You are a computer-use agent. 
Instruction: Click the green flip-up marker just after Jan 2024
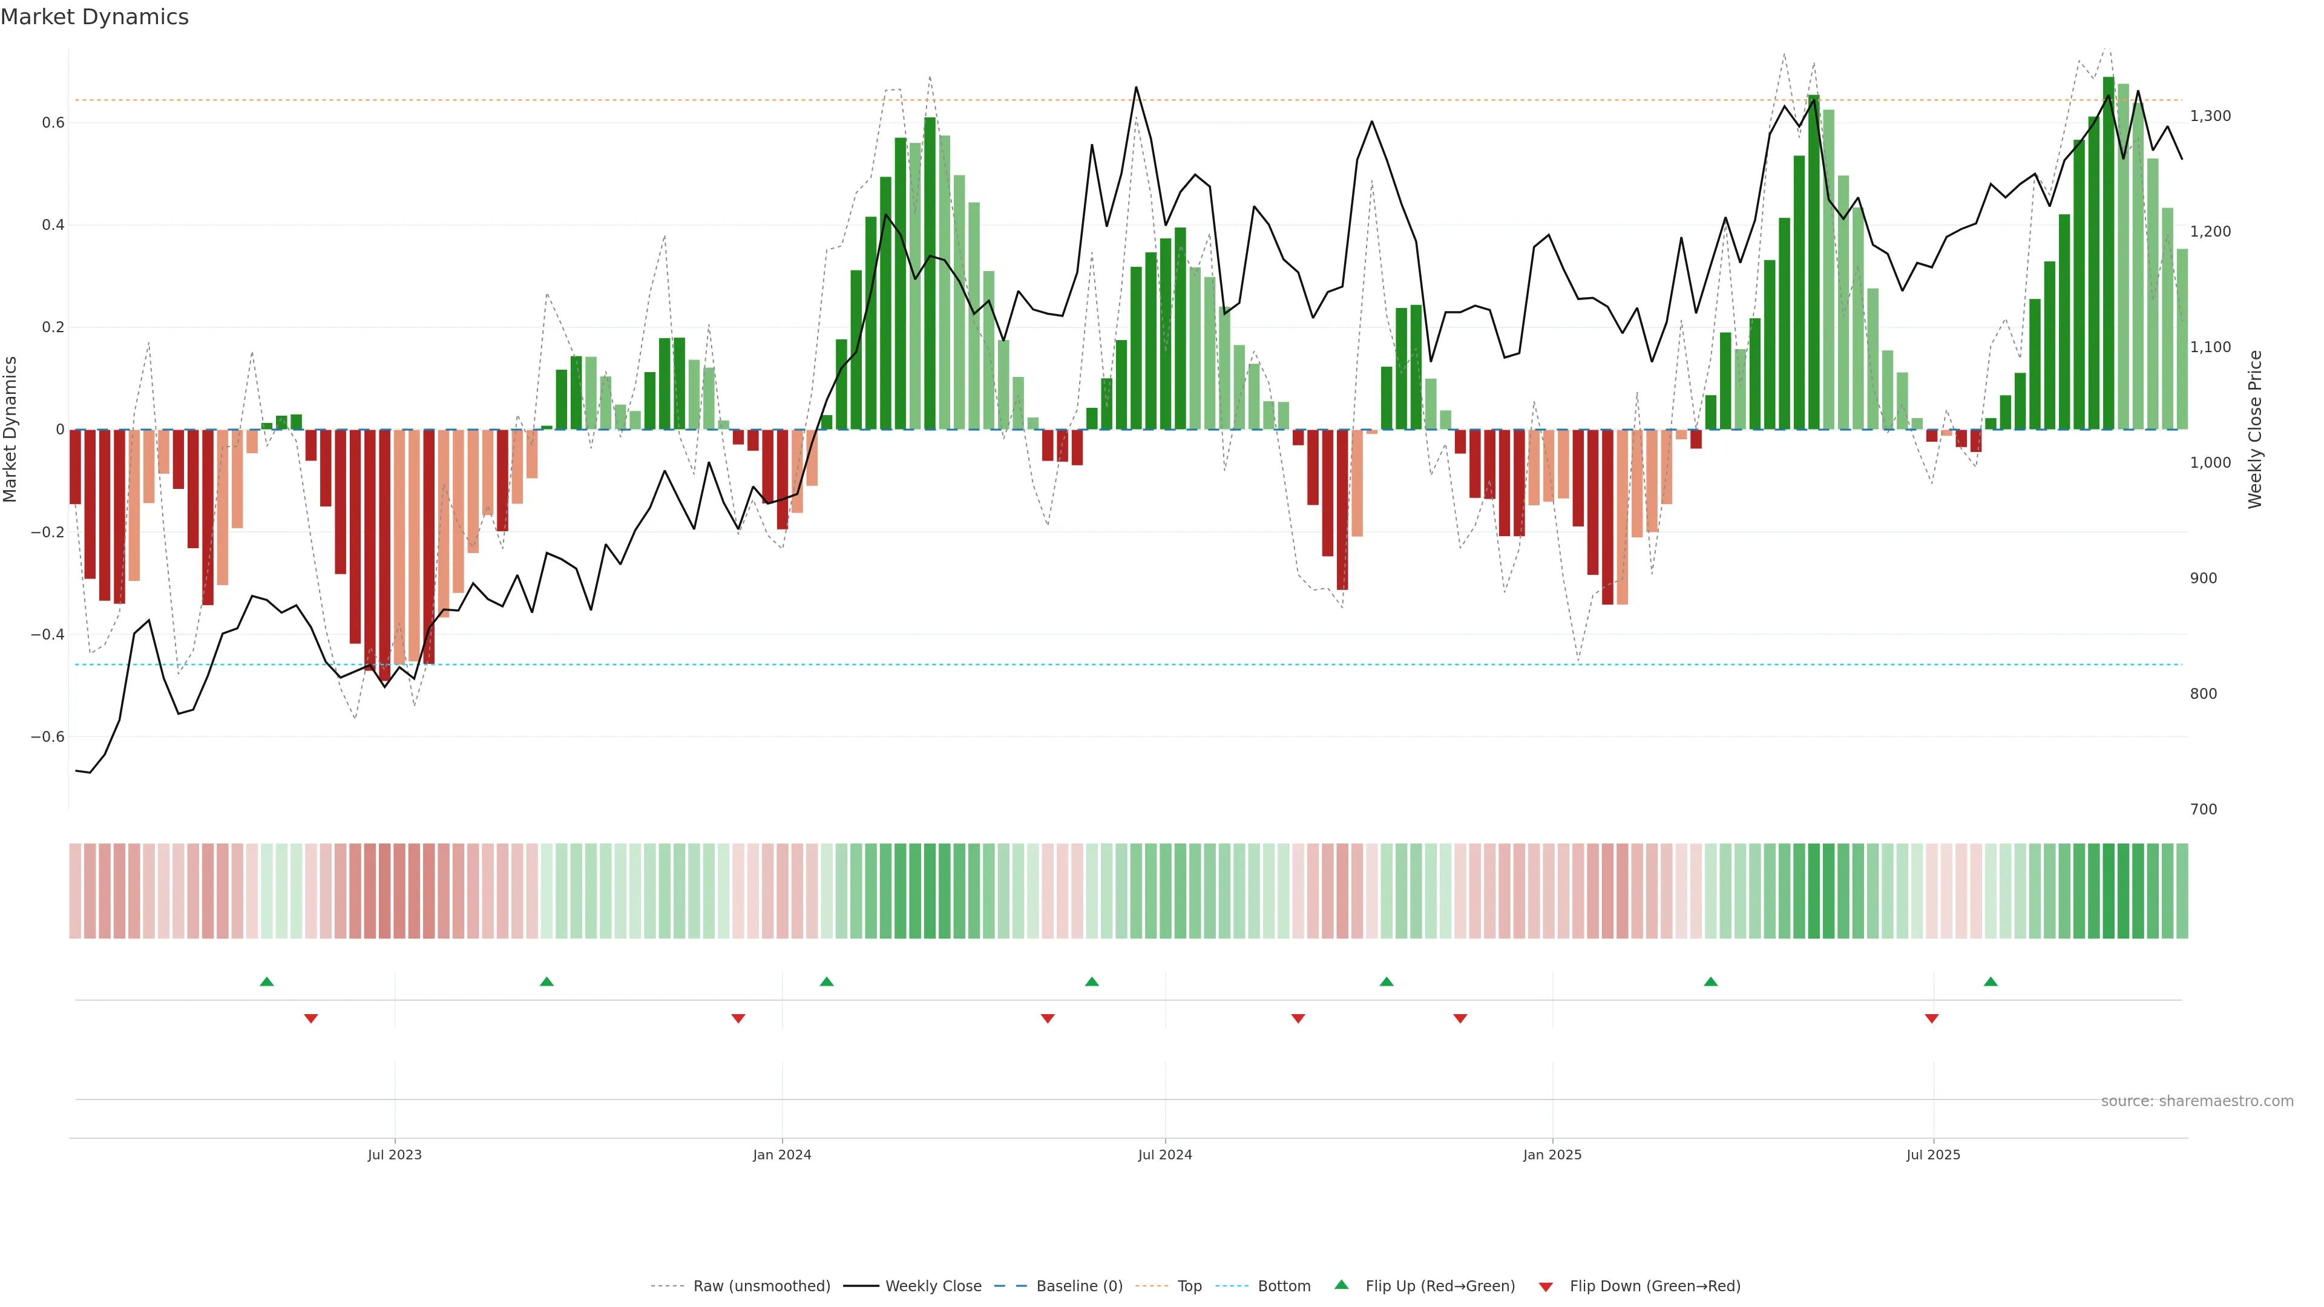pos(826,981)
